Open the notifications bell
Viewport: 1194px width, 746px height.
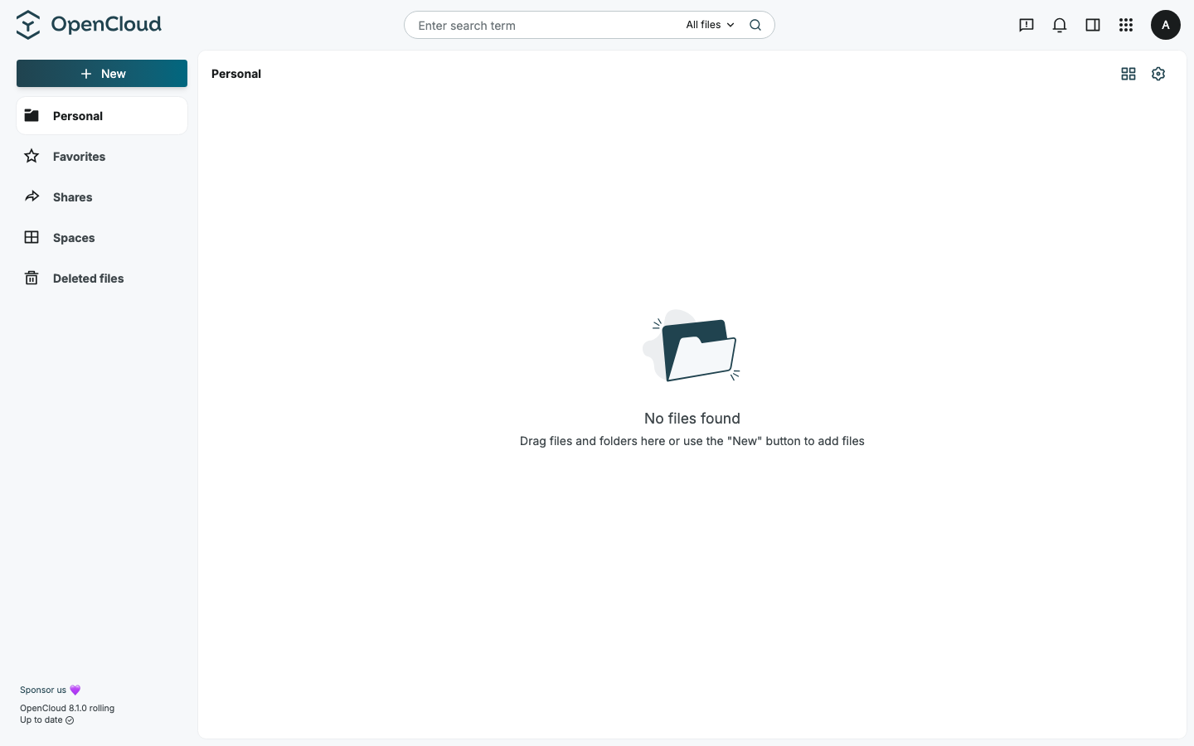pos(1060,25)
